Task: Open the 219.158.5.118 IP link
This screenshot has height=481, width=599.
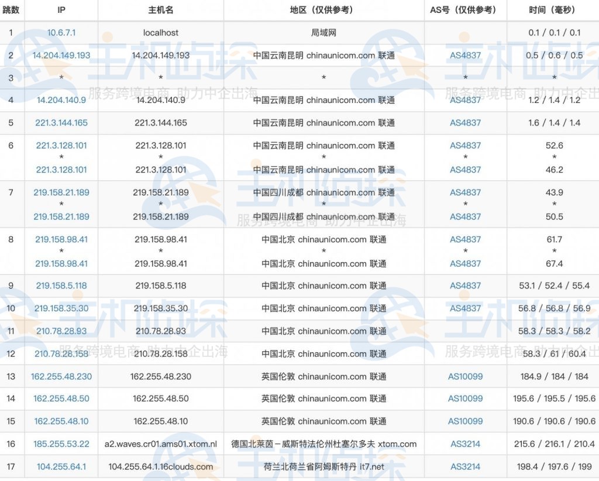Action: [x=61, y=286]
